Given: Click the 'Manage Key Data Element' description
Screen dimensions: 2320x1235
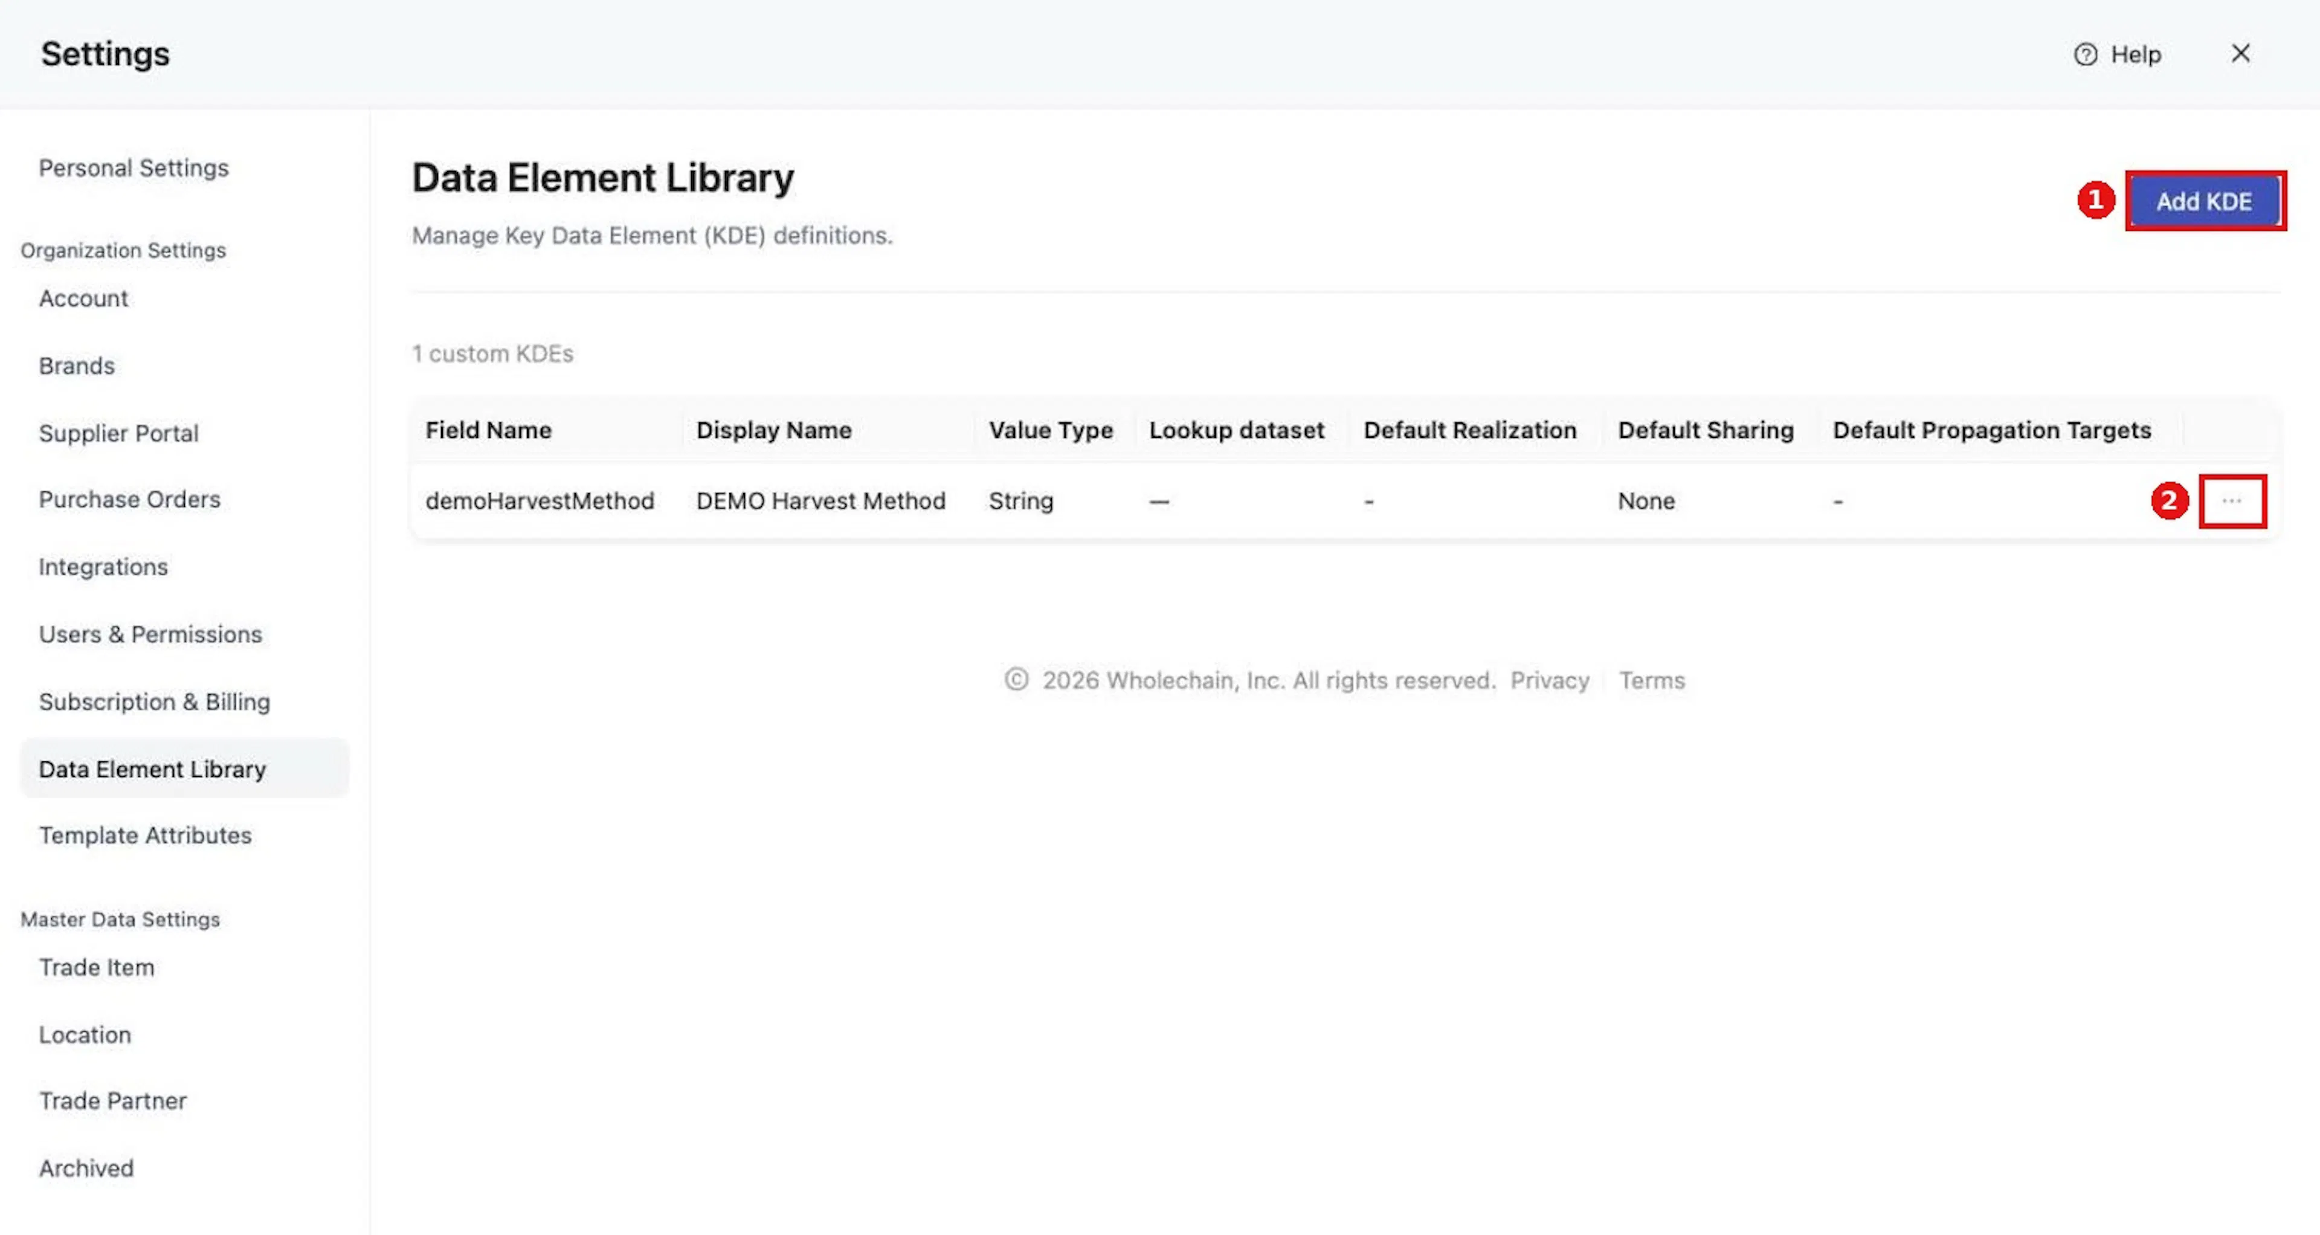Looking at the screenshot, I should tap(652, 236).
